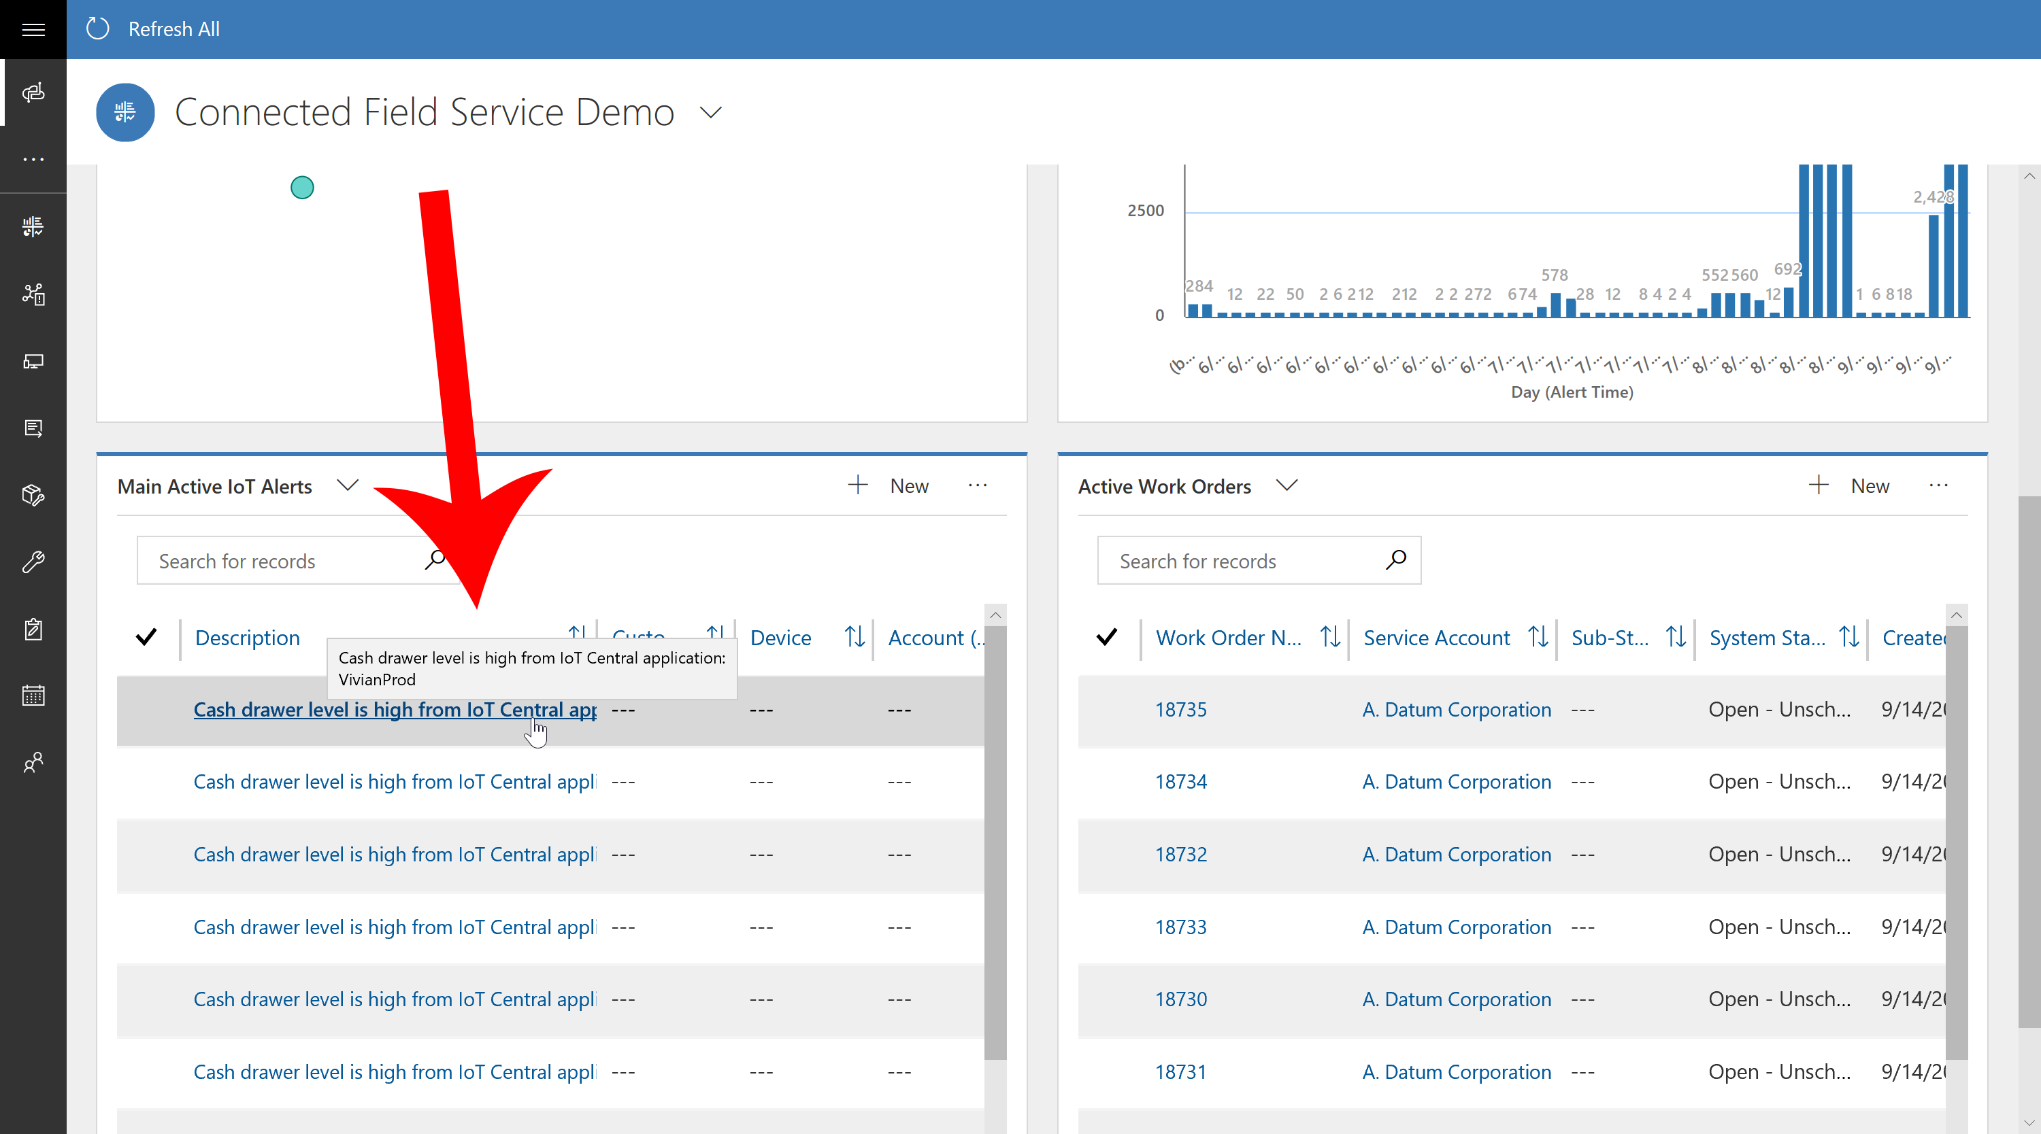Image resolution: width=2041 pixels, height=1134 pixels.
Task: Click the System Sta... column header
Action: (x=1767, y=638)
